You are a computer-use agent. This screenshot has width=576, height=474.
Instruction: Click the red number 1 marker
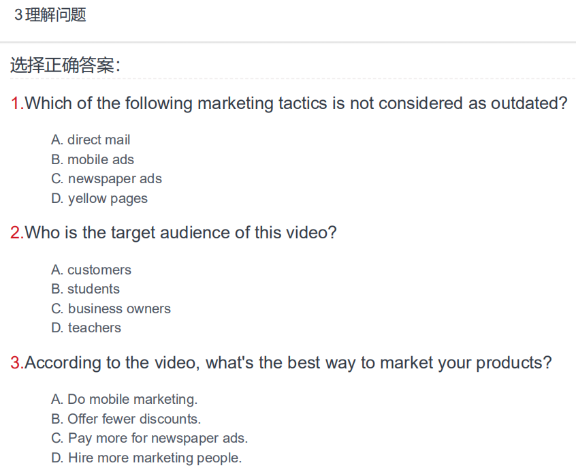pyautogui.click(x=17, y=104)
